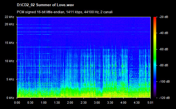Click the '20 kHz' frequency axis label
176x109 pixels.
pos(9,24)
